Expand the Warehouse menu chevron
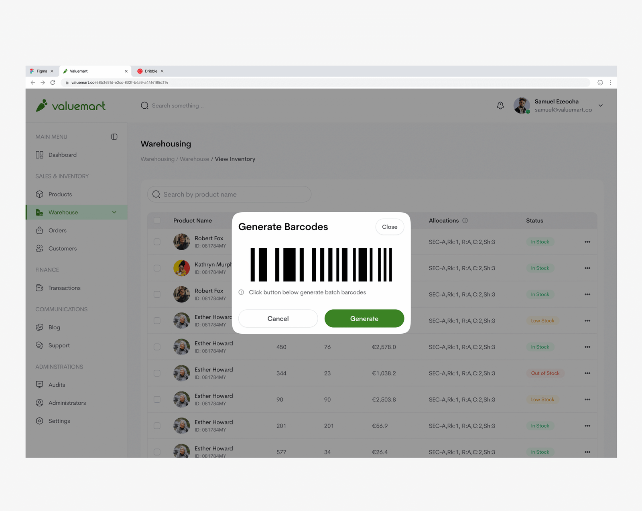642x511 pixels. [114, 213]
